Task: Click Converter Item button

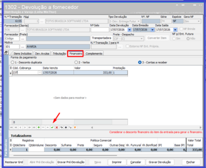Action: (x=157, y=38)
